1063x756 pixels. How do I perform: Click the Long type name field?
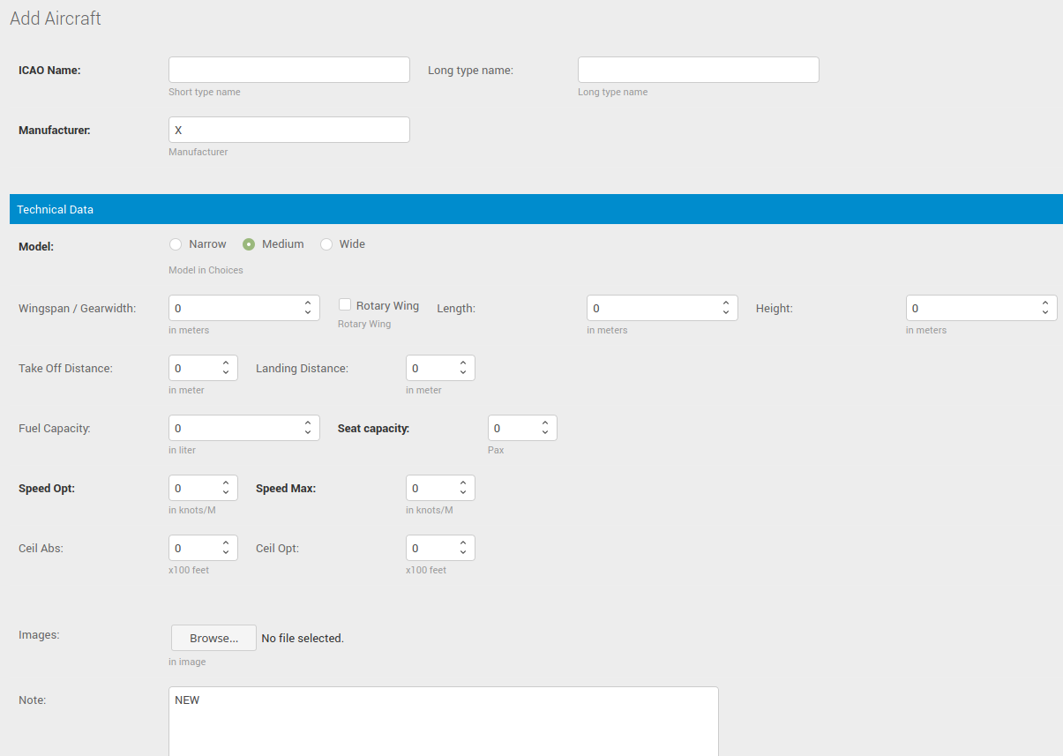[698, 70]
